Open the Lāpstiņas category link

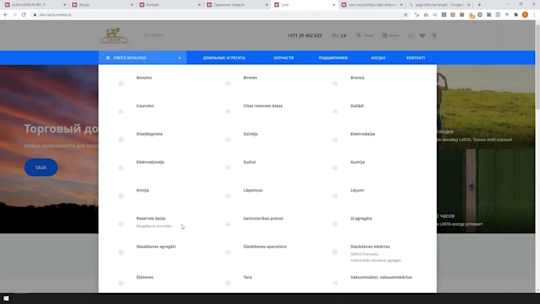(x=253, y=190)
